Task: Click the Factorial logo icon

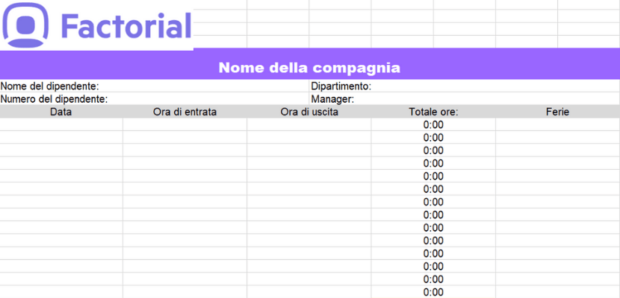Action: click(x=25, y=25)
